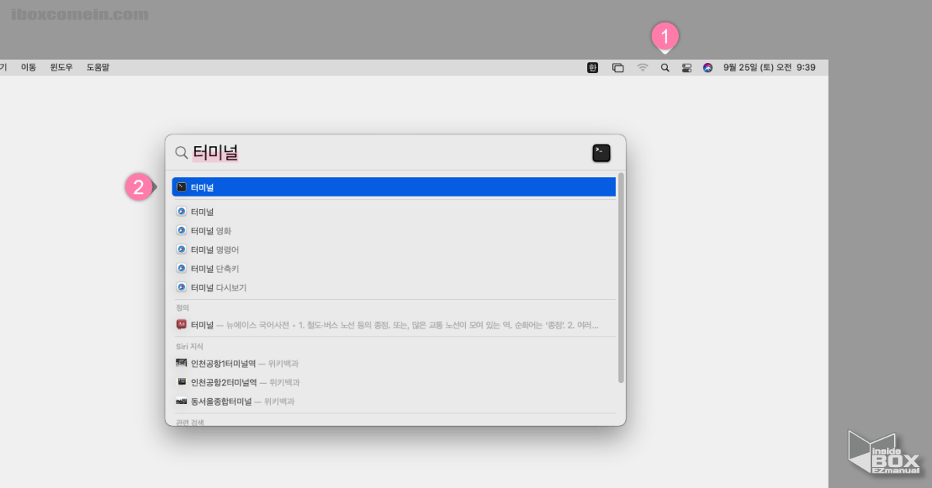Screen dimensions: 932x488
Task: Pick the 터미널 단축키 suggestion
Action: [x=215, y=268]
